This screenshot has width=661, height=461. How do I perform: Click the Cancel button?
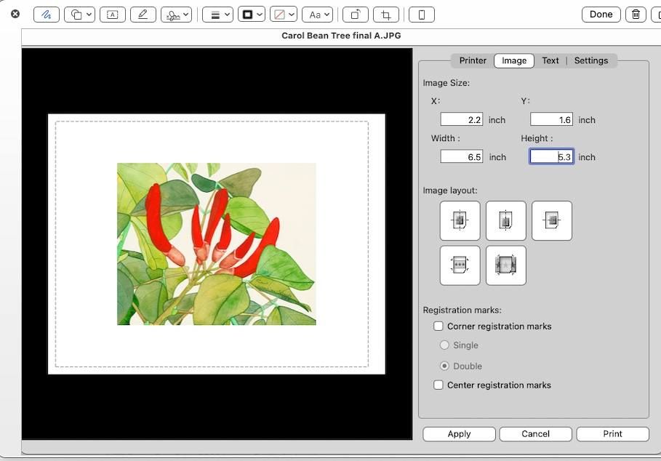coord(535,434)
